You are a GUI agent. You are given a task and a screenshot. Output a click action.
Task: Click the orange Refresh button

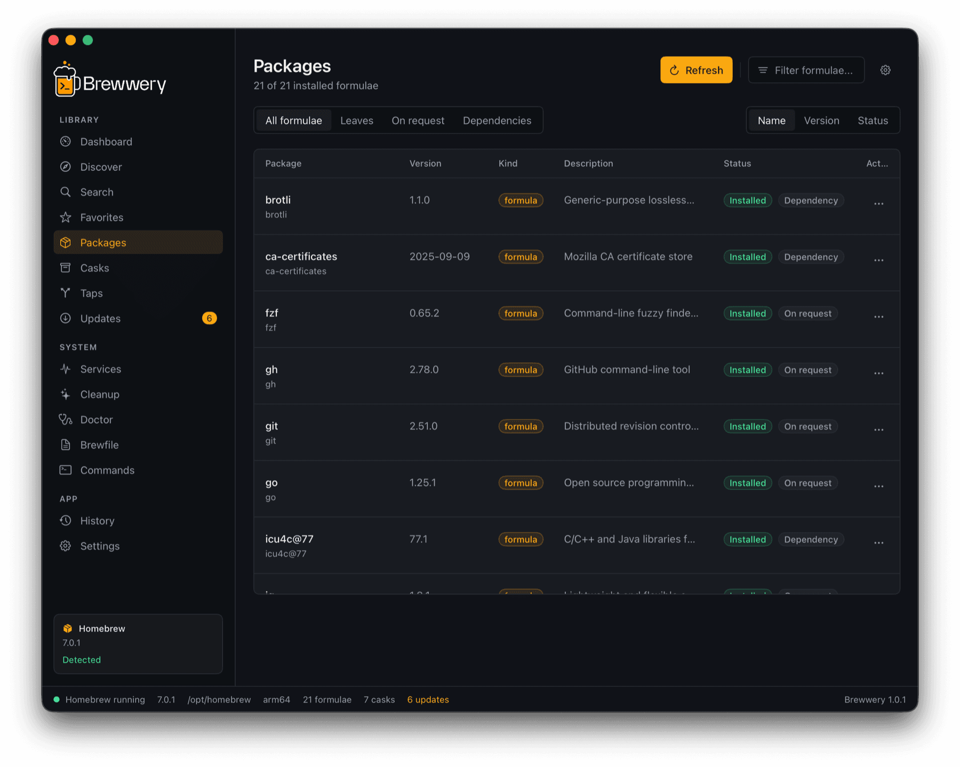pyautogui.click(x=696, y=70)
